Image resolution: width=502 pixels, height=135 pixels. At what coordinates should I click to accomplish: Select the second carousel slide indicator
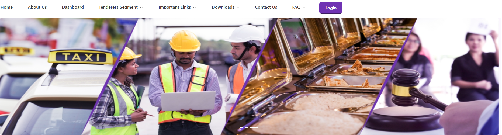click(247, 127)
